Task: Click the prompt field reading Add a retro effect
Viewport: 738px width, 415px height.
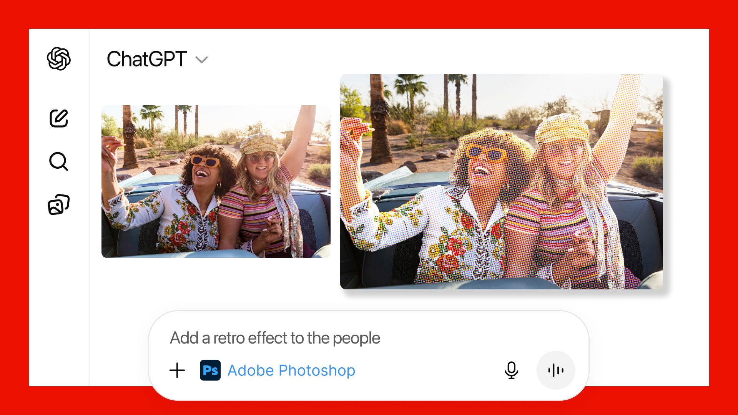Action: pos(275,338)
